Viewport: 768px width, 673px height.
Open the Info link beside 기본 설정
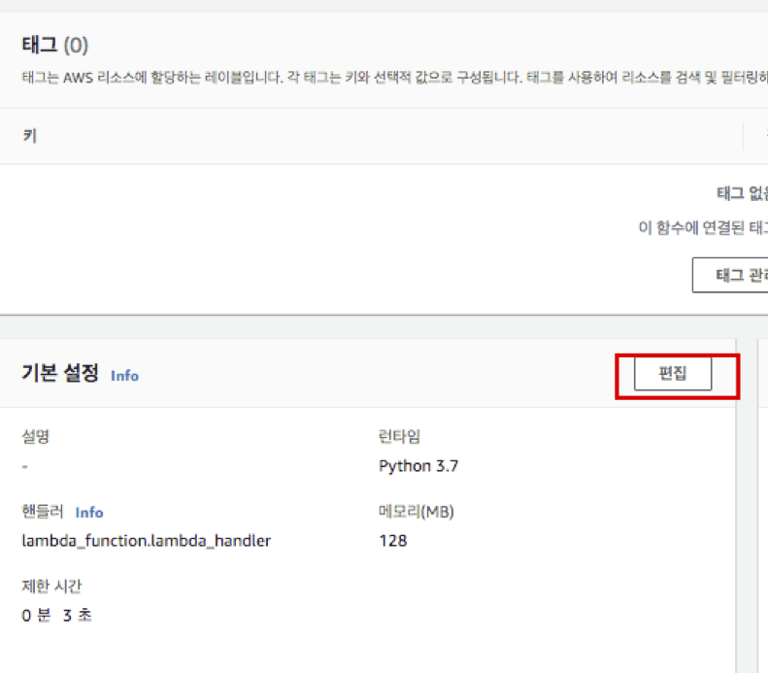[124, 376]
